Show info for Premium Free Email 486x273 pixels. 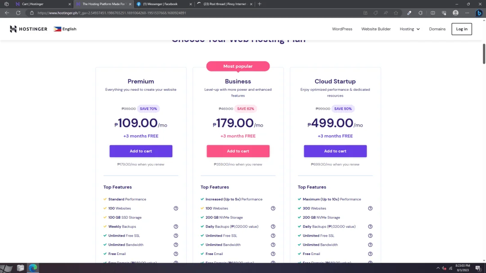tap(176, 254)
